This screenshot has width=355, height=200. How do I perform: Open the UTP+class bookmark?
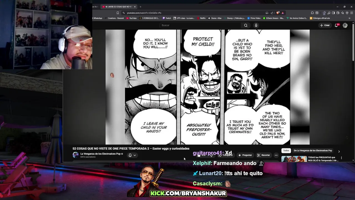pyautogui.click(x=184, y=18)
